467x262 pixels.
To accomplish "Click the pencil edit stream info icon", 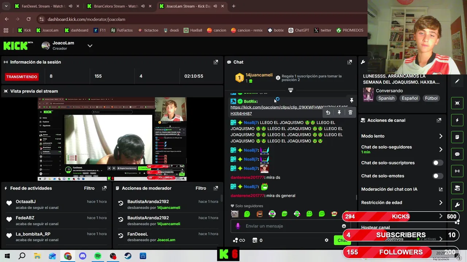I will [x=457, y=81].
